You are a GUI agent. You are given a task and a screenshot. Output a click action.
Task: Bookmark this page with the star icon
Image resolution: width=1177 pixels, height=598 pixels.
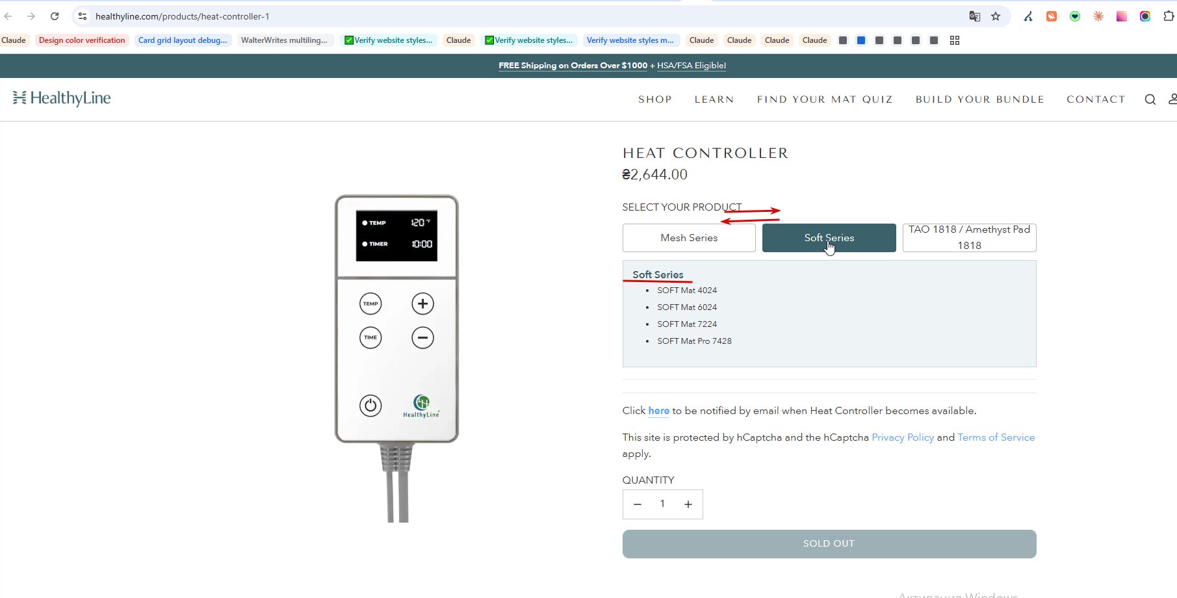point(996,16)
